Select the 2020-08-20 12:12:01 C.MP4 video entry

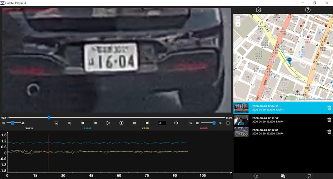[283, 132]
